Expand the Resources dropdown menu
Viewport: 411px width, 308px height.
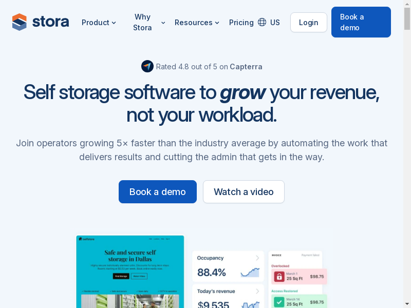(197, 23)
